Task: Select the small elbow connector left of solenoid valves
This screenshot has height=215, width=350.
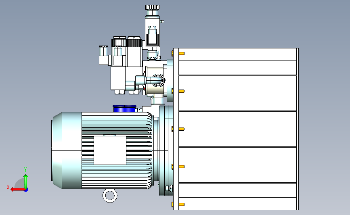Action: click(x=104, y=56)
